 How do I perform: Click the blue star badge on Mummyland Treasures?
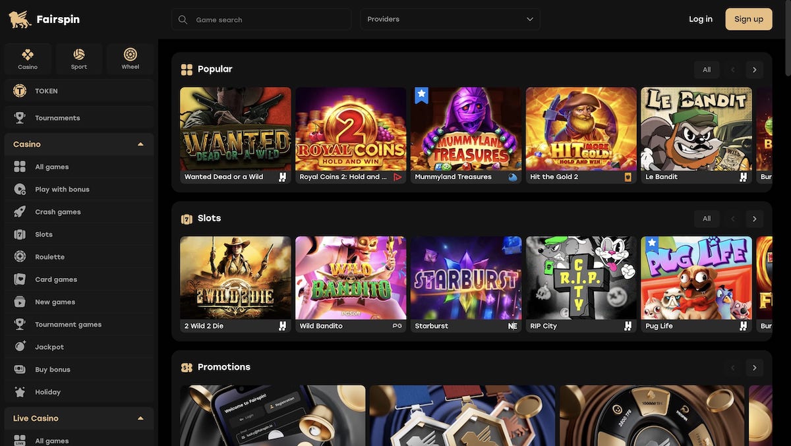(x=421, y=96)
